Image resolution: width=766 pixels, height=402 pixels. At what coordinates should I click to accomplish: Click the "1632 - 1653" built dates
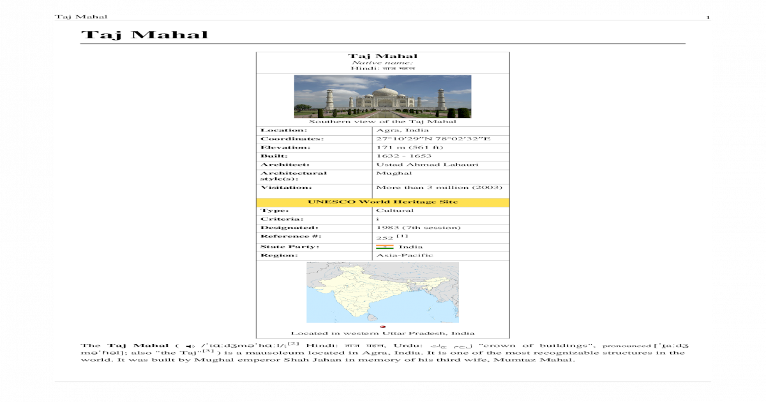coord(403,156)
